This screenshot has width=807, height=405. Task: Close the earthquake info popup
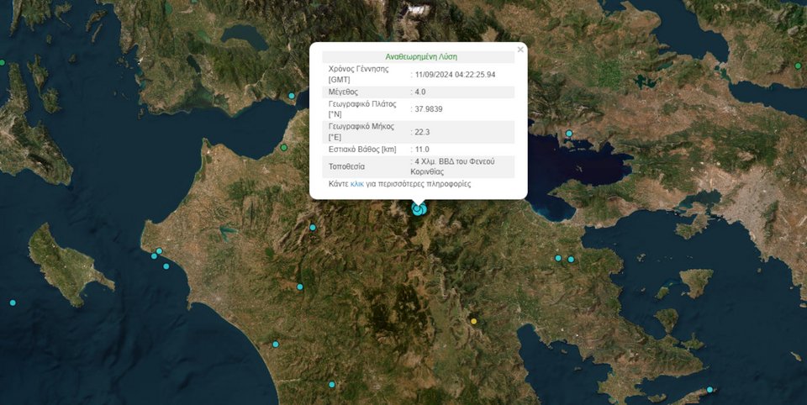point(520,50)
